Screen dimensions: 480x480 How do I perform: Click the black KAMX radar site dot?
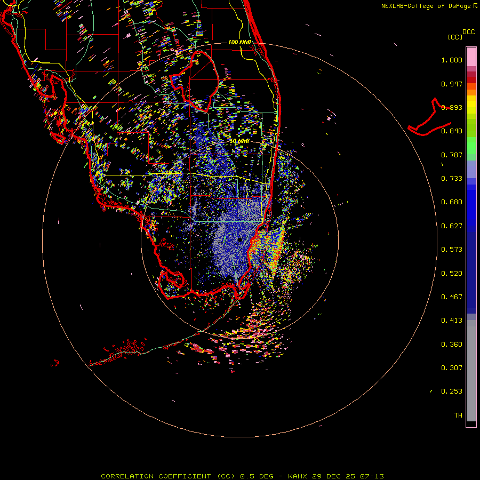239,240
